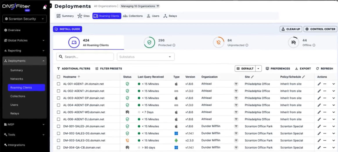Image resolution: width=338 pixels, height=152 pixels.
Task: Open FILTER PRESETS
Action: click(x=109, y=69)
